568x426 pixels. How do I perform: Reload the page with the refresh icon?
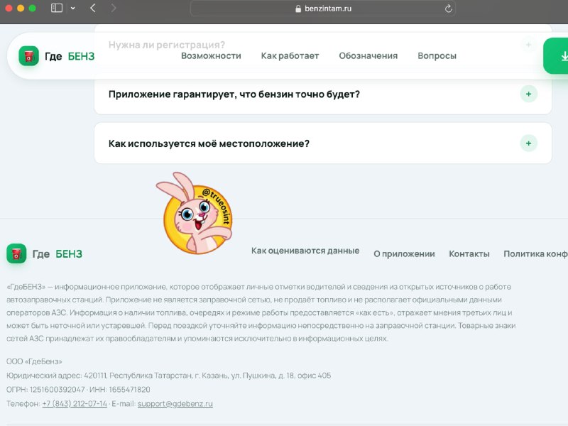pyautogui.click(x=449, y=9)
